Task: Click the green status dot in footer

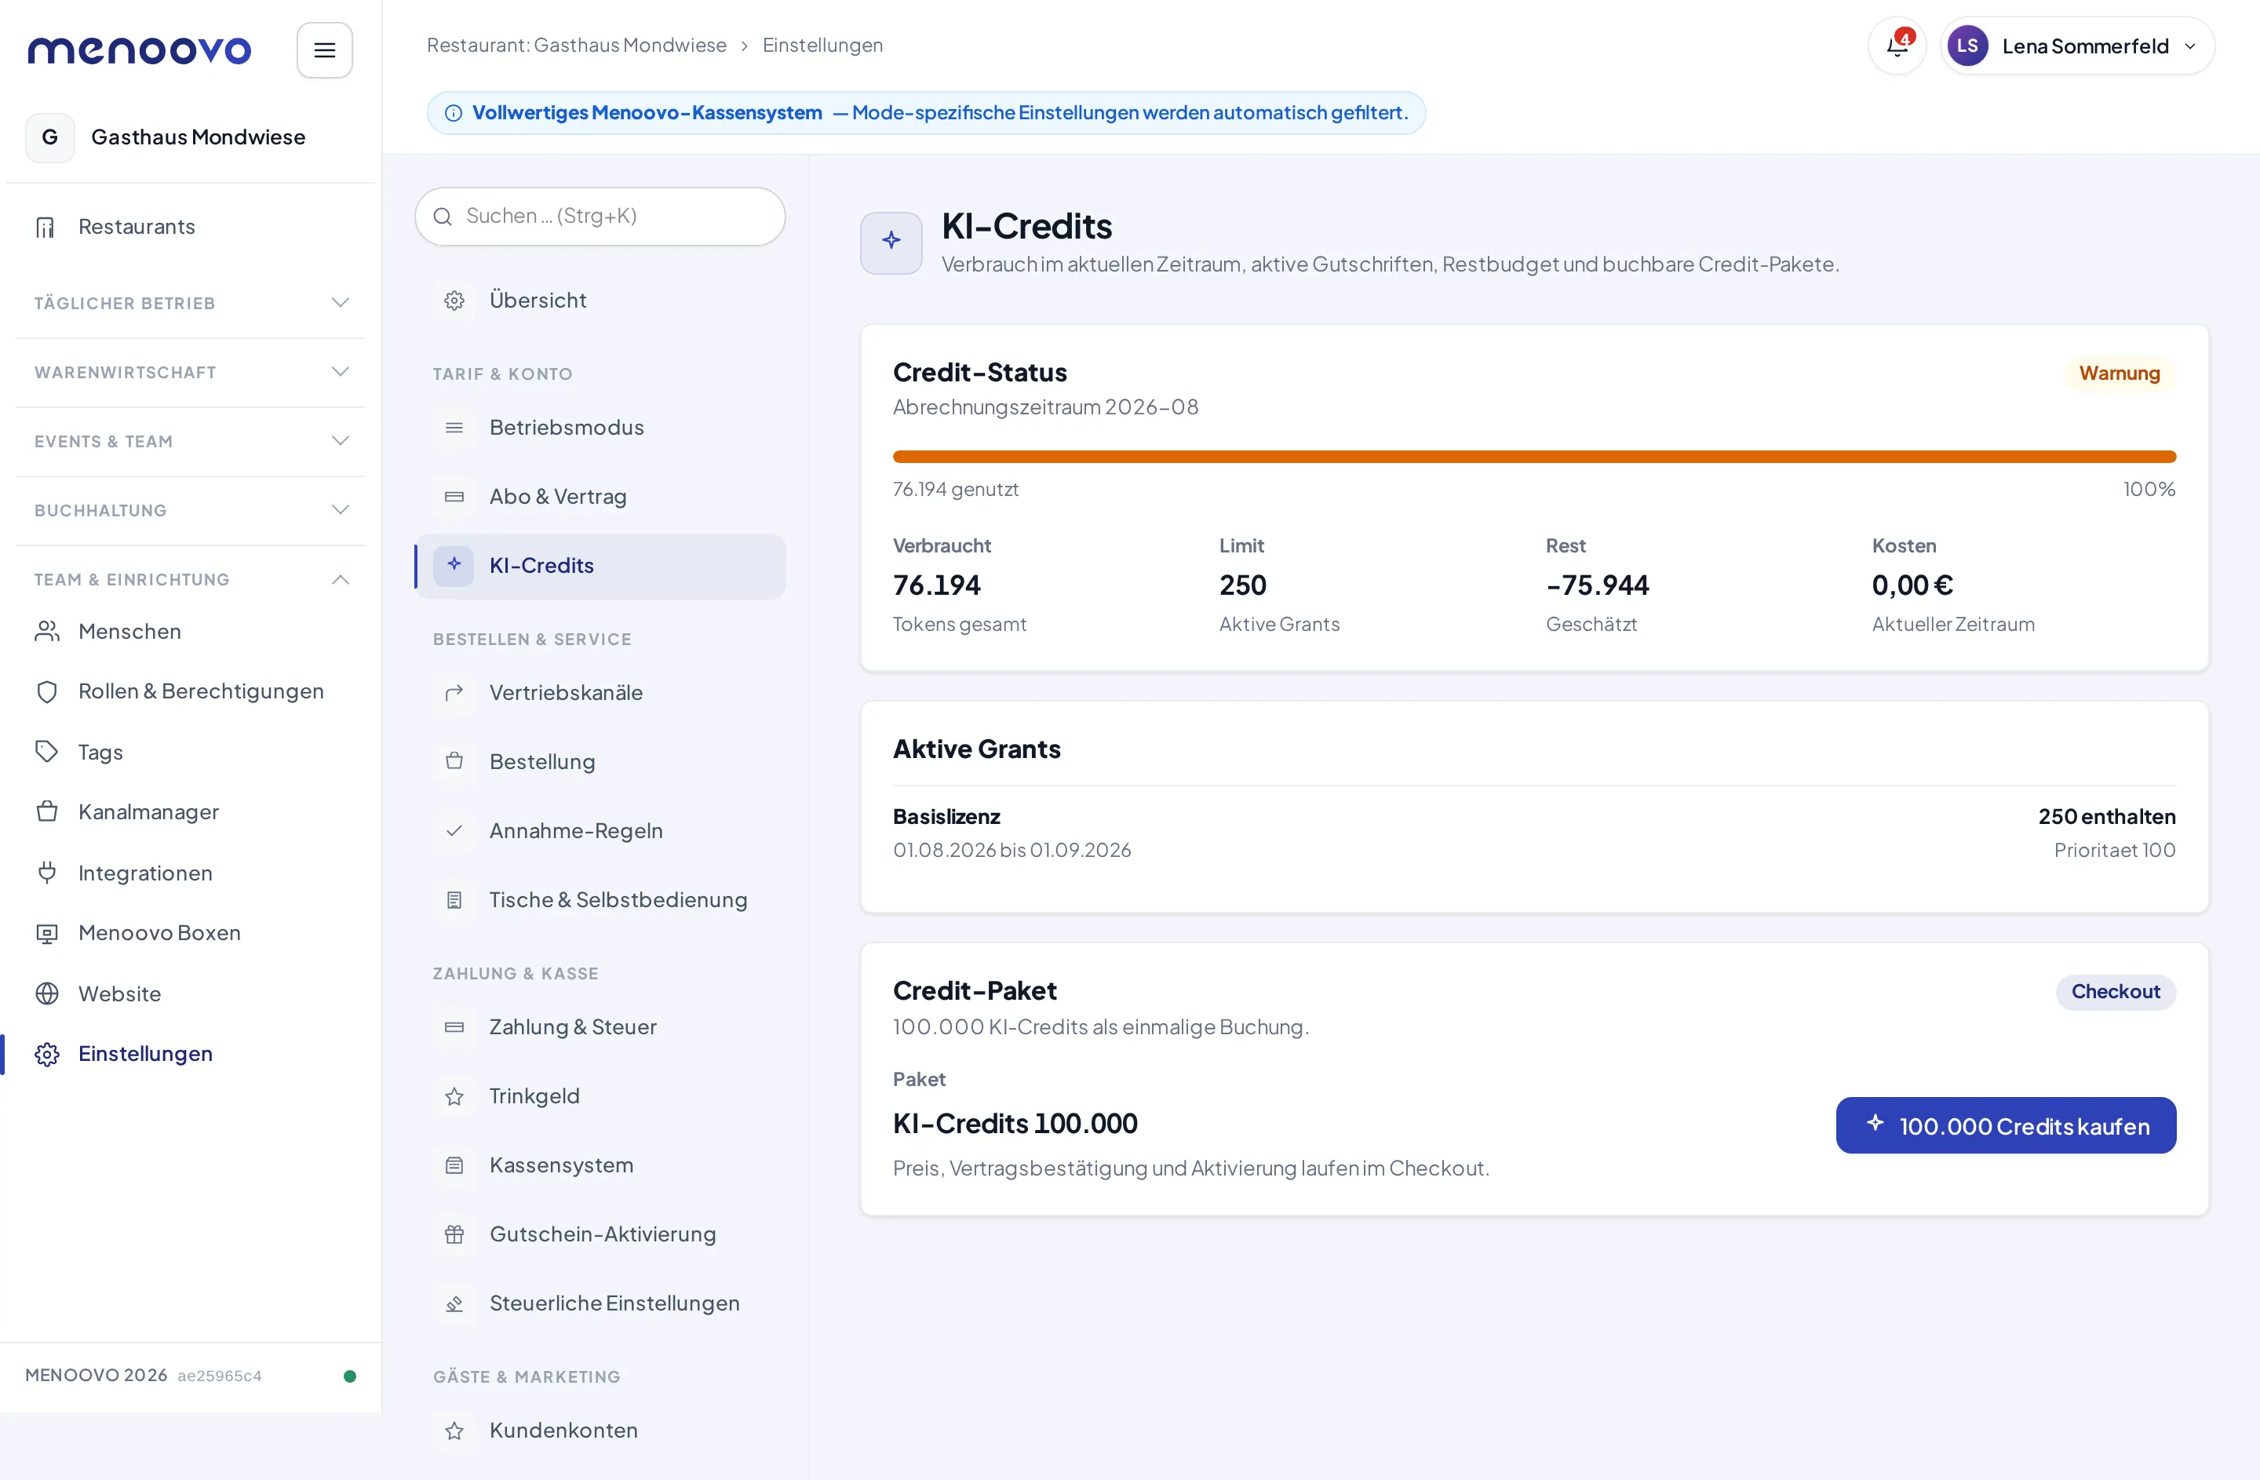Action: pos(349,1376)
